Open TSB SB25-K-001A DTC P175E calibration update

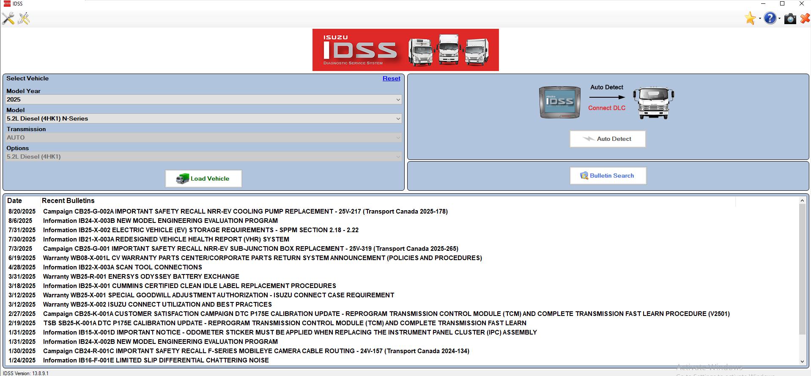tap(285, 323)
